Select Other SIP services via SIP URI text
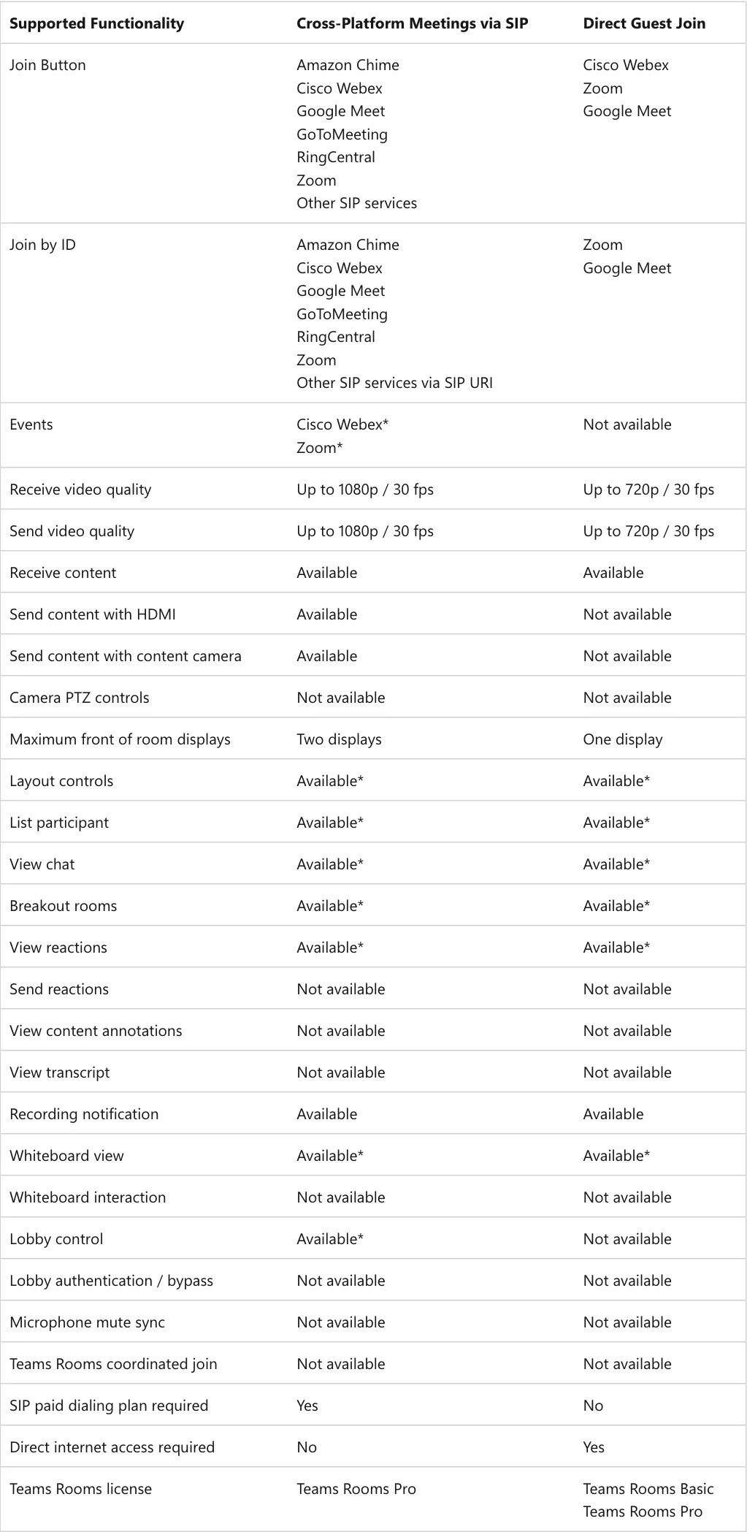747x1532 pixels. tap(394, 383)
